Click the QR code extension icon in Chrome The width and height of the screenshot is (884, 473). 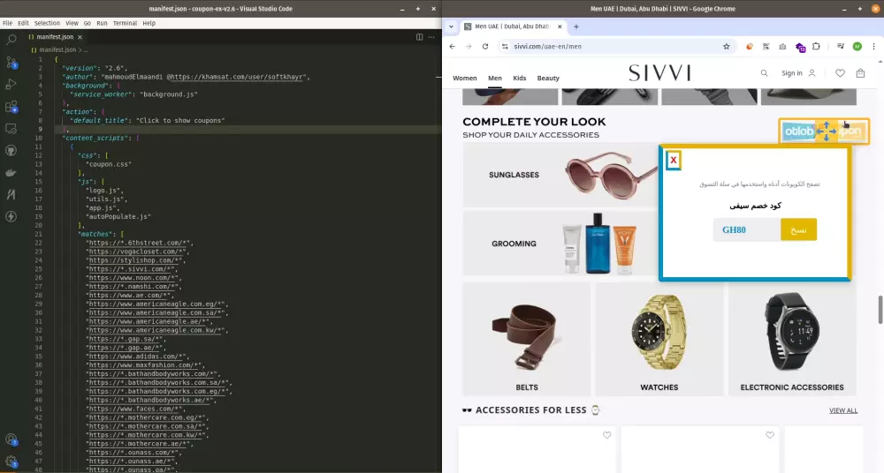pyautogui.click(x=766, y=47)
